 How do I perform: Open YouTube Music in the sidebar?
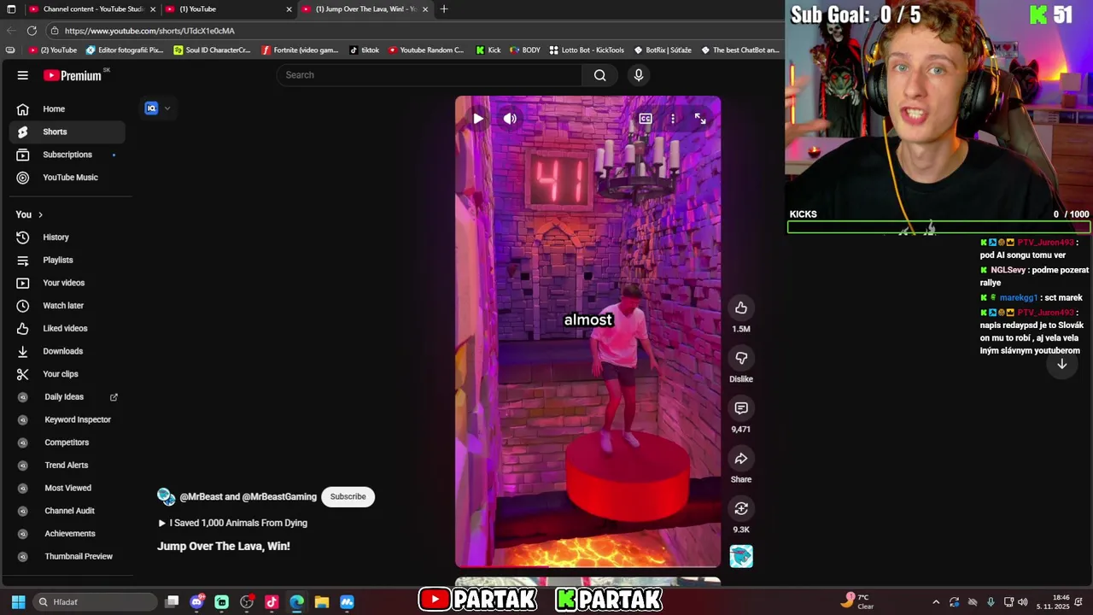tap(67, 178)
